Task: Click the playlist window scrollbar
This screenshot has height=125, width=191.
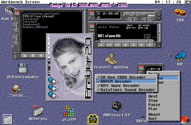Action: [x=84, y=22]
